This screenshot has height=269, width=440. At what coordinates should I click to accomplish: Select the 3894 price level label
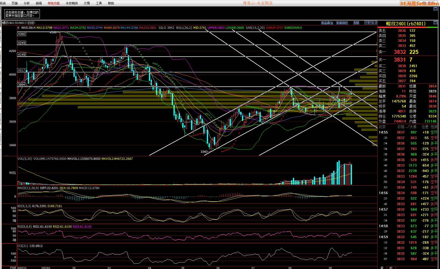22,85
